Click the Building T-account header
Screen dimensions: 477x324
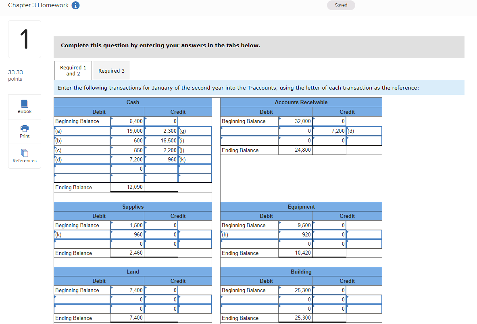coord(301,272)
